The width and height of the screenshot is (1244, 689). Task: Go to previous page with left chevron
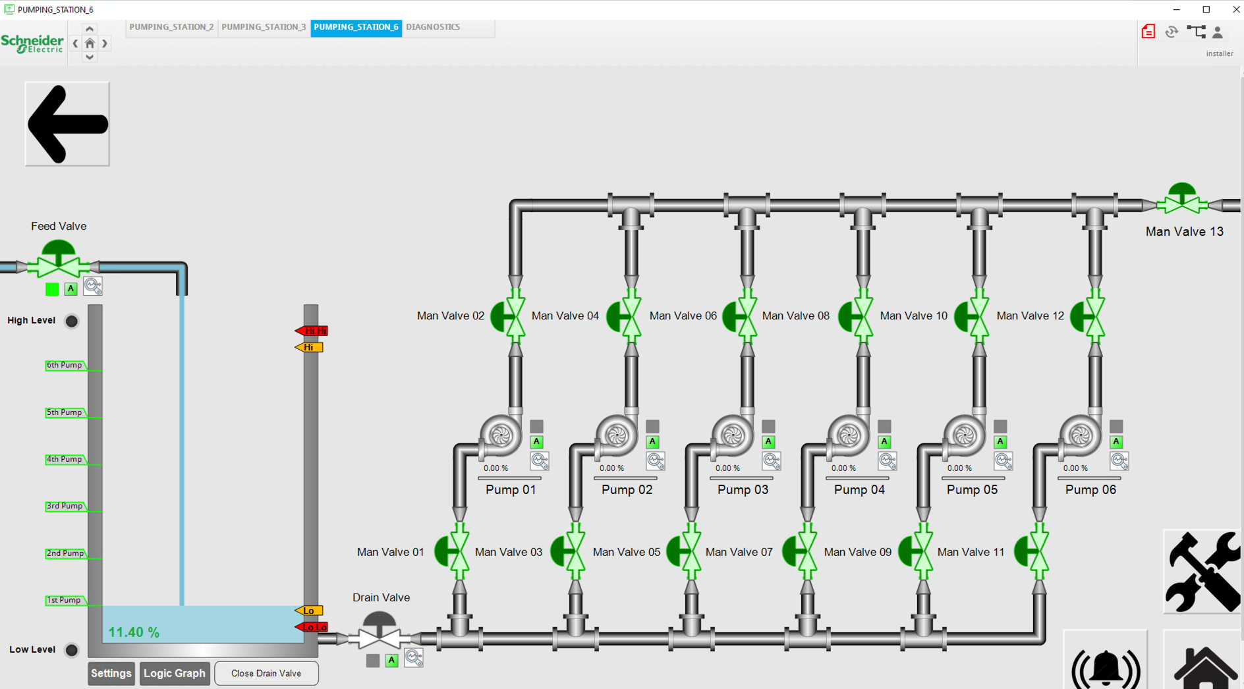coord(75,43)
